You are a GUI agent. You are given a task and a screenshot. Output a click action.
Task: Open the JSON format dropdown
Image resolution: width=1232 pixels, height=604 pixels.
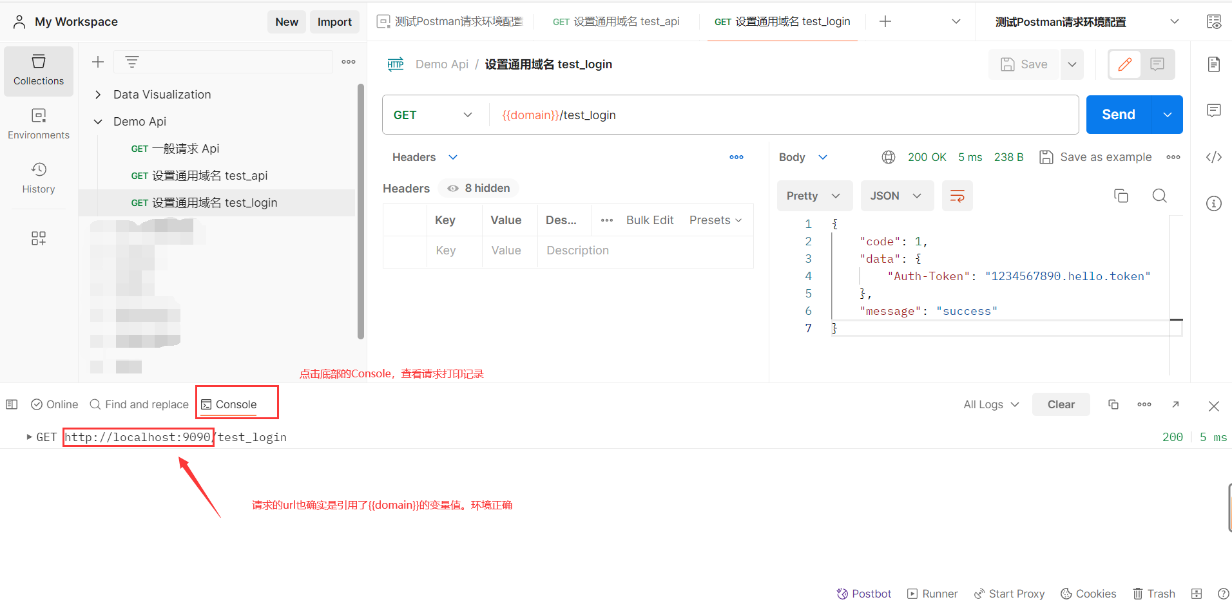point(897,196)
